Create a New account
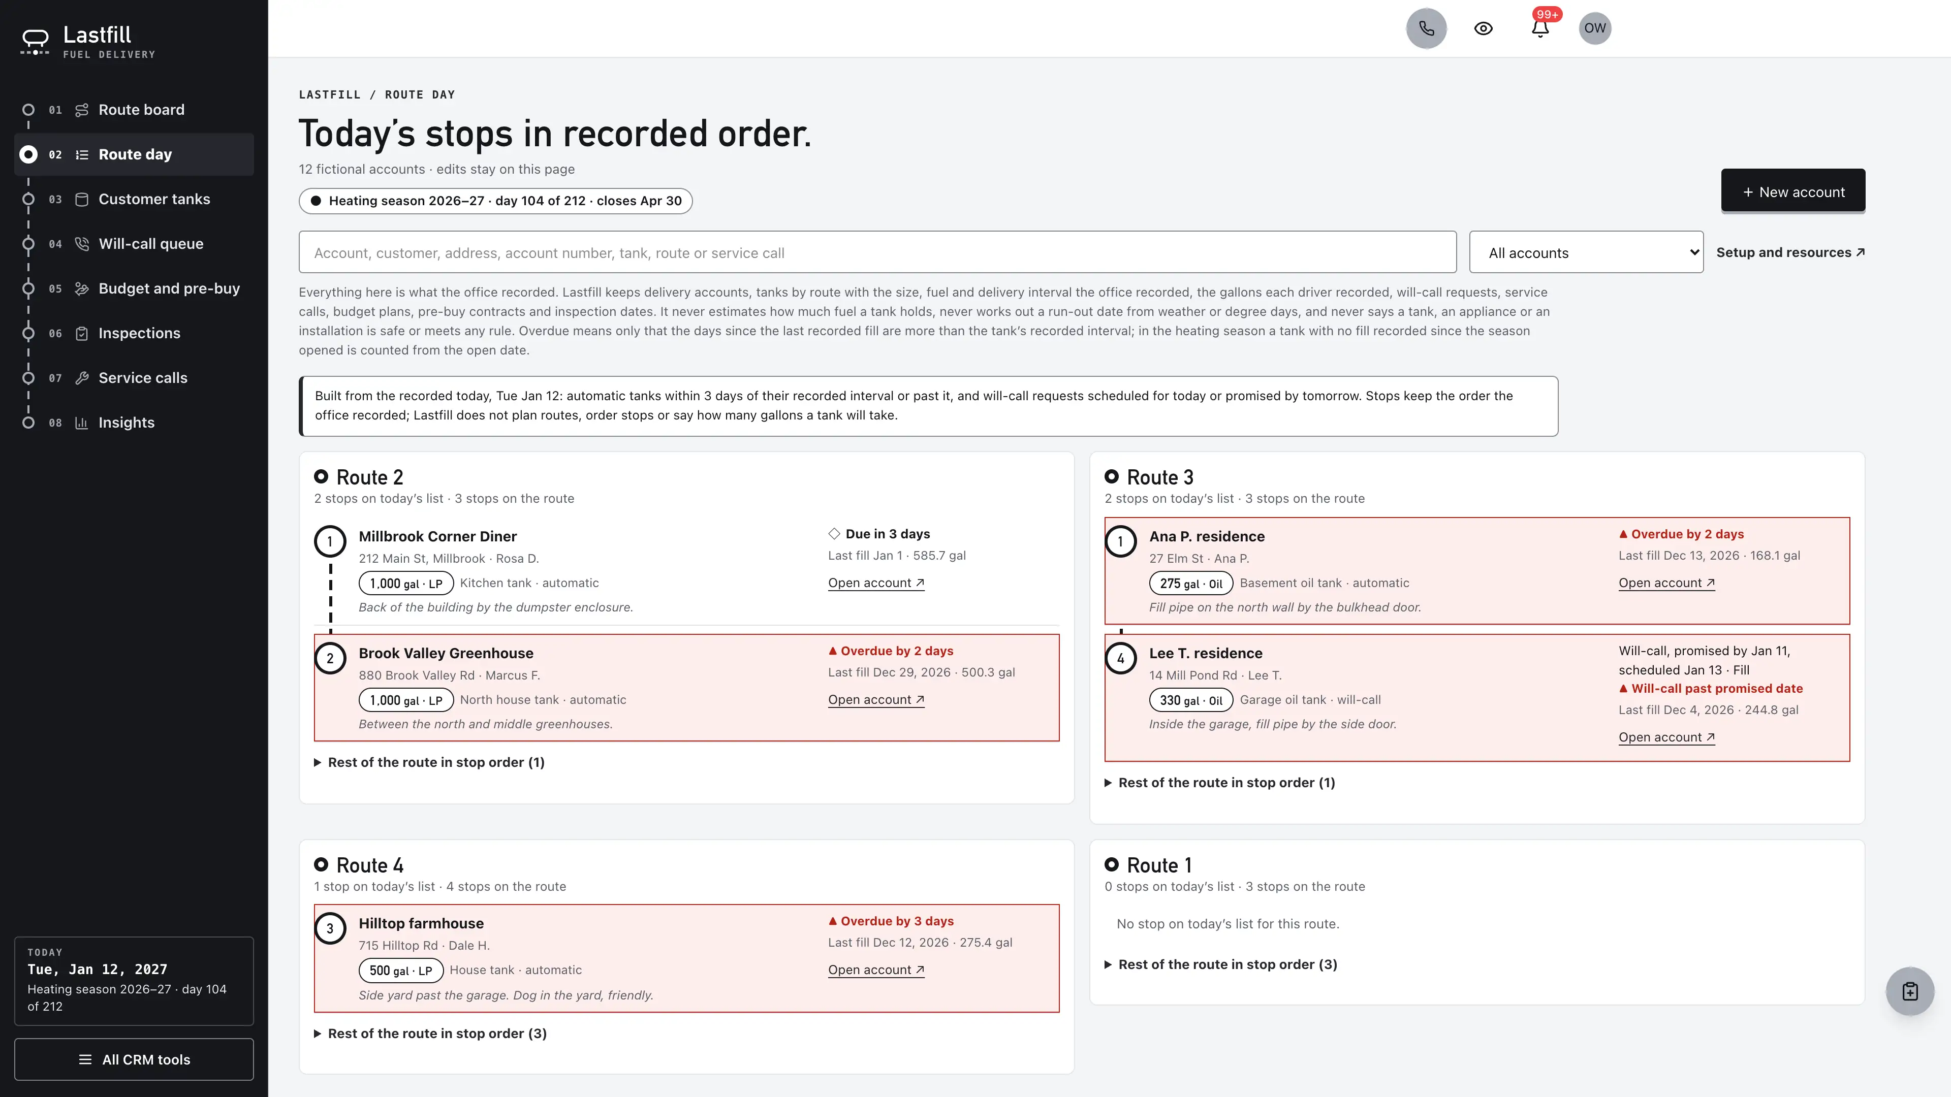 [x=1792, y=191]
